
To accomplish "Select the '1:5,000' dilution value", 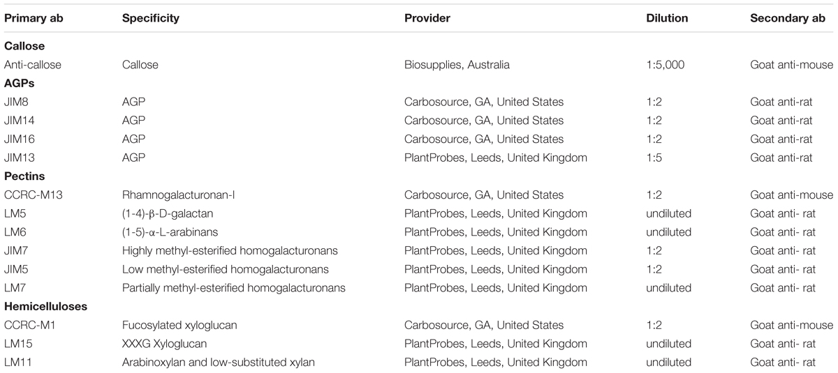I will (666, 65).
